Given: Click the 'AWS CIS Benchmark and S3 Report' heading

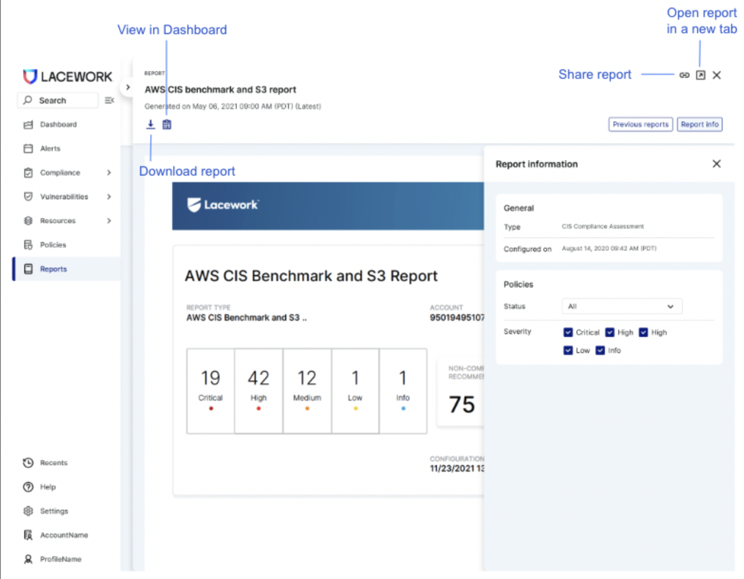Looking at the screenshot, I should (311, 276).
